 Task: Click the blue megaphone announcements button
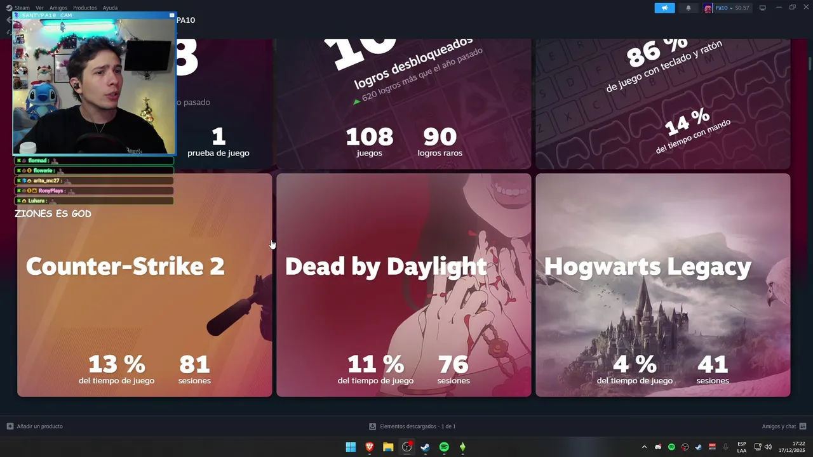tap(664, 8)
